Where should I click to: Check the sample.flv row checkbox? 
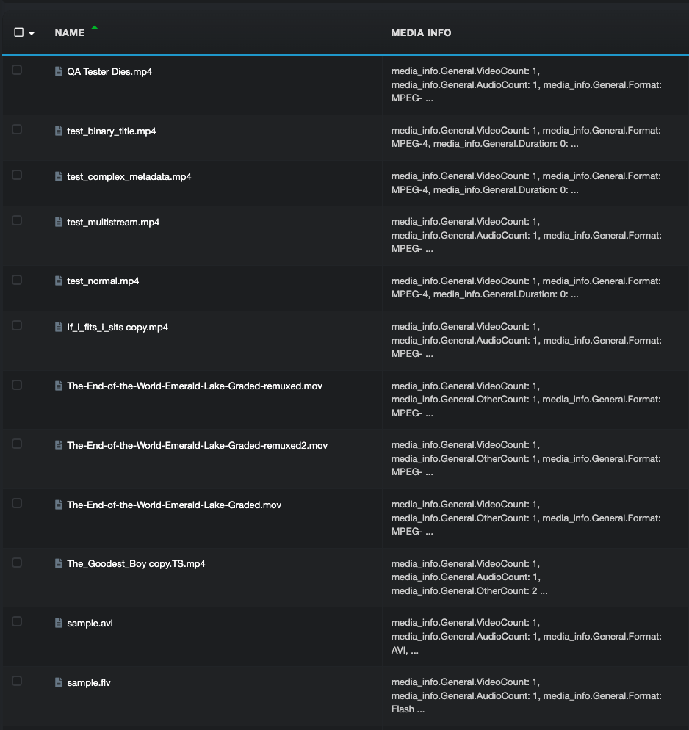coord(17,681)
